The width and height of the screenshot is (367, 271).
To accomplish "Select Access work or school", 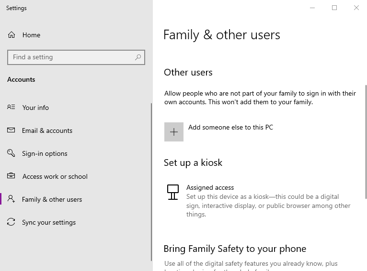I will click(55, 176).
